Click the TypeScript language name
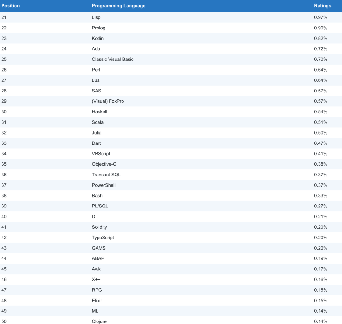Screen dimensions: 342x324 (103, 238)
